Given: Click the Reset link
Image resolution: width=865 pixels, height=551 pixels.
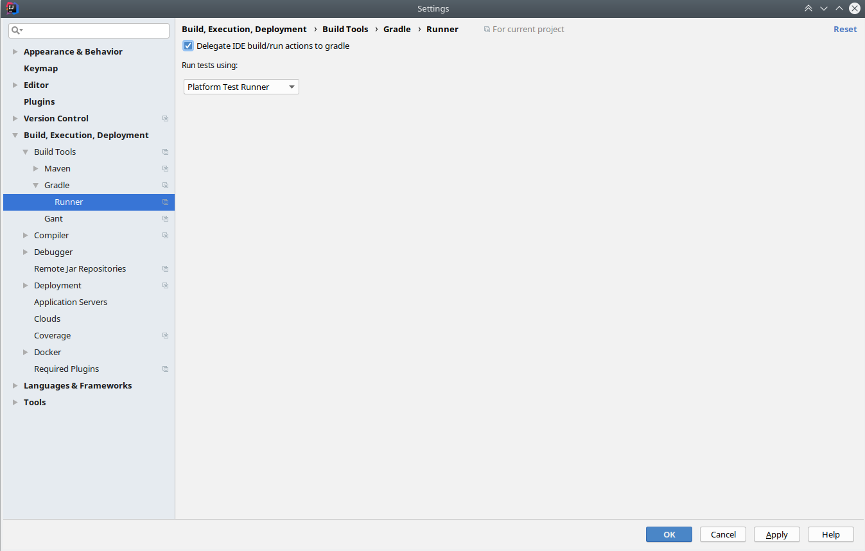Looking at the screenshot, I should 845,30.
